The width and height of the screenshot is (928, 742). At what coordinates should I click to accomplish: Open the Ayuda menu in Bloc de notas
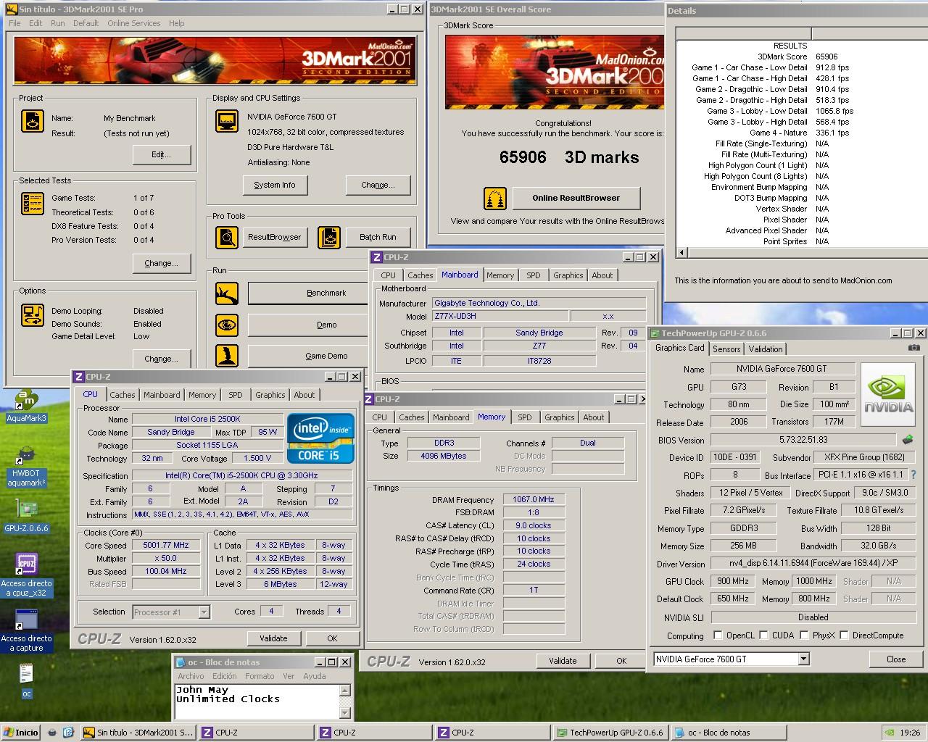[315, 676]
